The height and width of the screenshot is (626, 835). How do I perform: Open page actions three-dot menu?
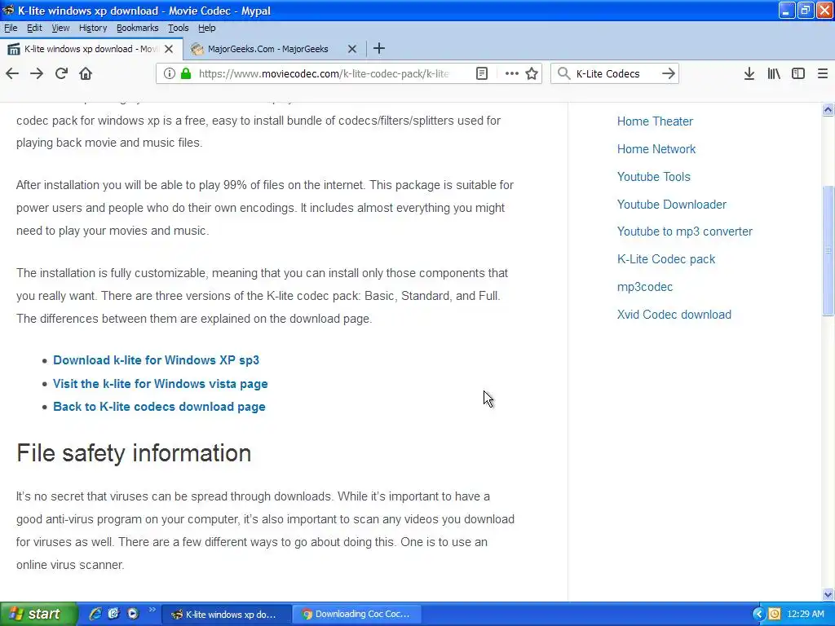pyautogui.click(x=512, y=73)
